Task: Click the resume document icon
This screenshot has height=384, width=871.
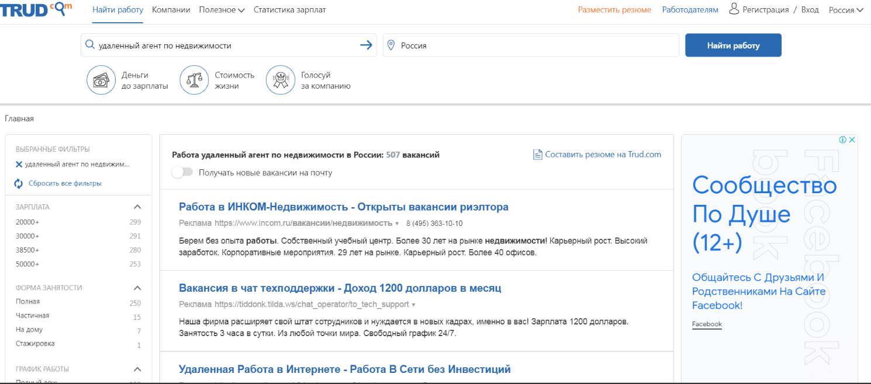Action: (x=537, y=155)
